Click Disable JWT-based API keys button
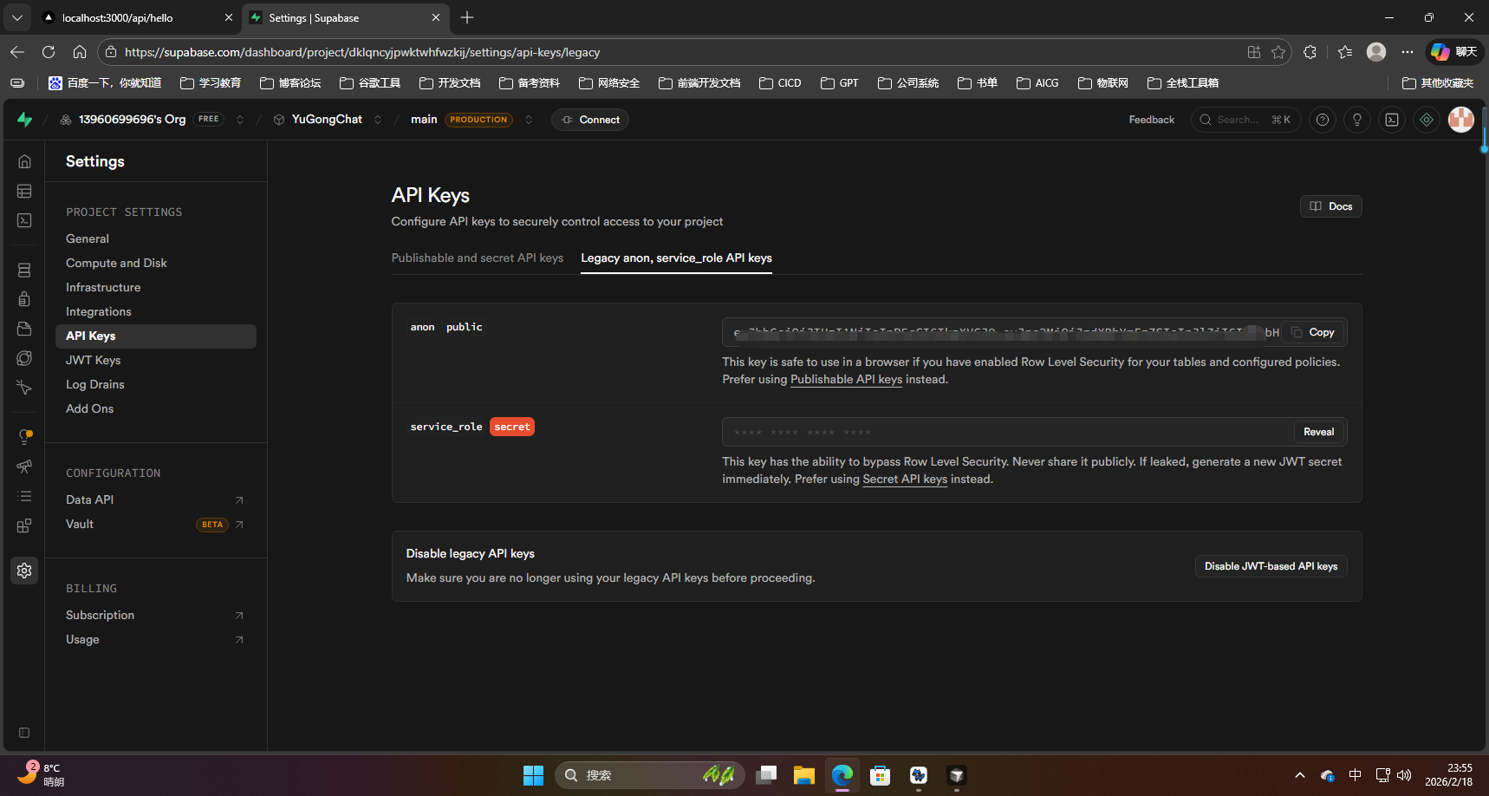The image size is (1489, 796). 1271,566
